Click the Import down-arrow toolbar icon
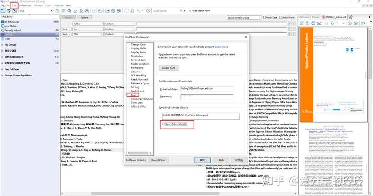 (x=75, y=11)
